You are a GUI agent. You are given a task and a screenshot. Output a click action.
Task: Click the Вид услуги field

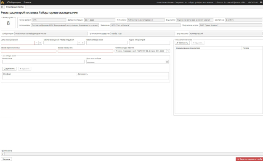click(195, 20)
